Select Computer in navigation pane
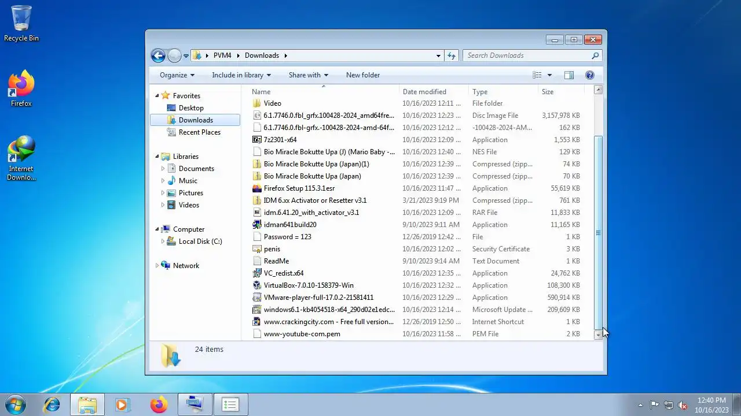Screen dimensions: 741x416 click(x=189, y=229)
